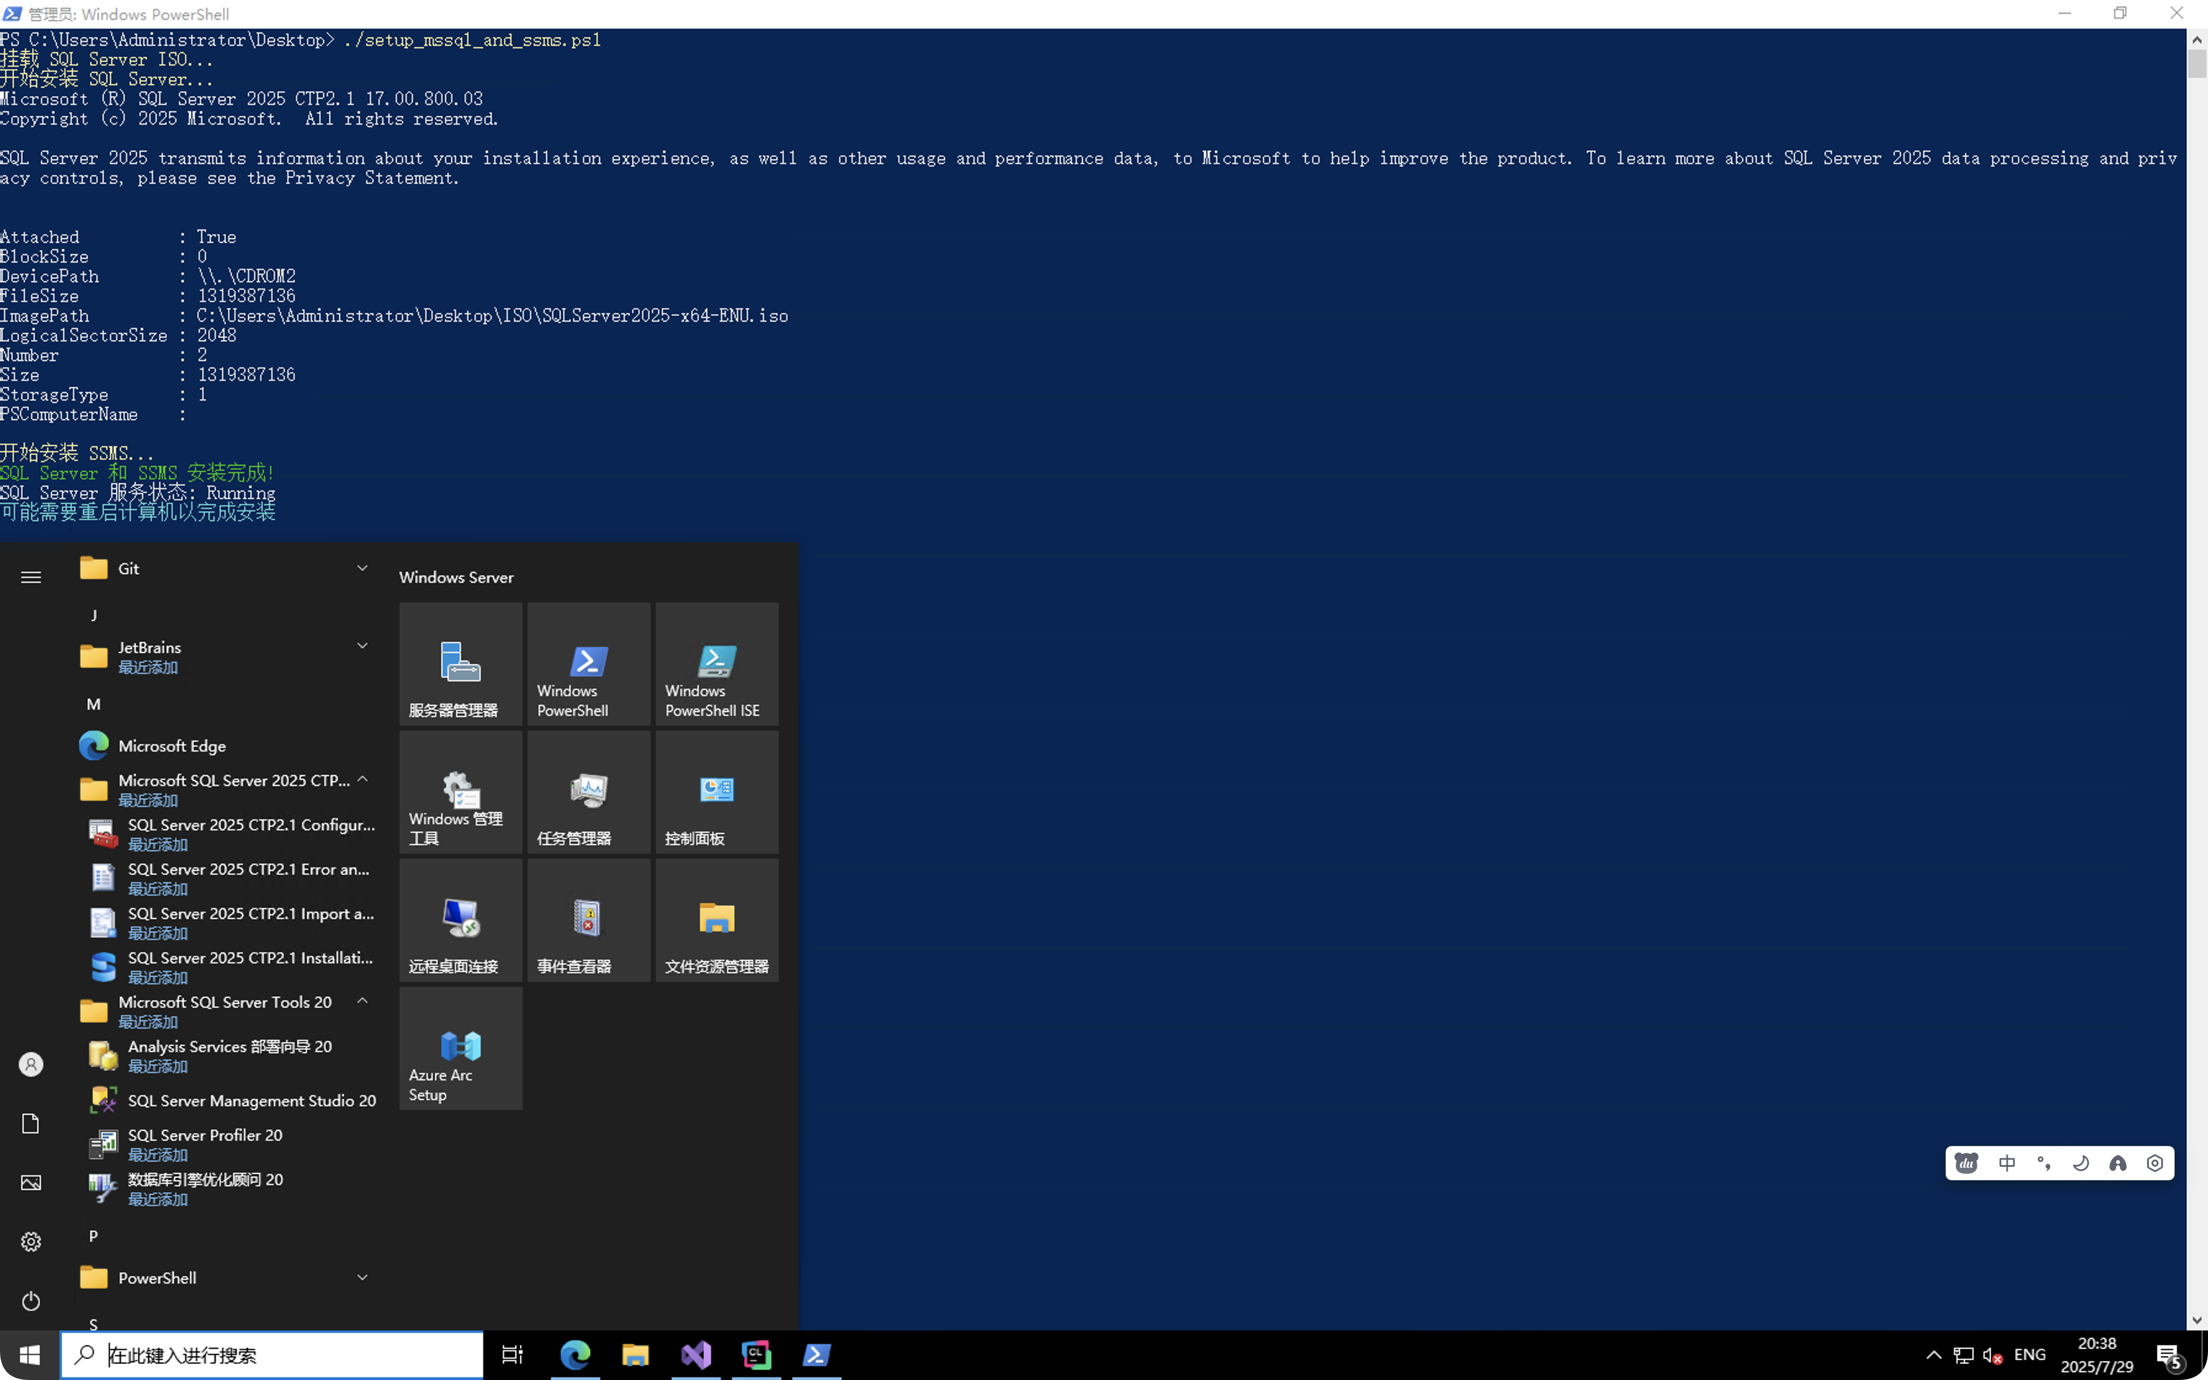The width and height of the screenshot is (2208, 1380).
Task: Jump to letter J in the app list
Action: click(94, 615)
